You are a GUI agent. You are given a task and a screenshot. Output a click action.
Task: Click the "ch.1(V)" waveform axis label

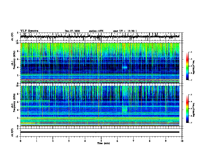point(12,37)
